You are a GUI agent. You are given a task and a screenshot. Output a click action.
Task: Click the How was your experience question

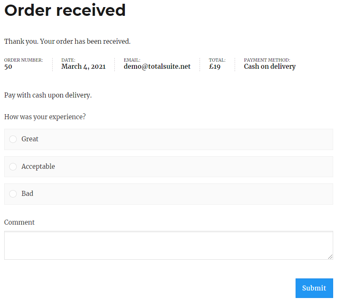[x=45, y=117]
